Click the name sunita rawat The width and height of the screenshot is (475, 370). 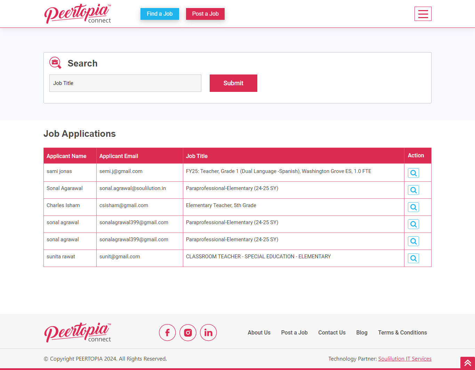coord(61,257)
